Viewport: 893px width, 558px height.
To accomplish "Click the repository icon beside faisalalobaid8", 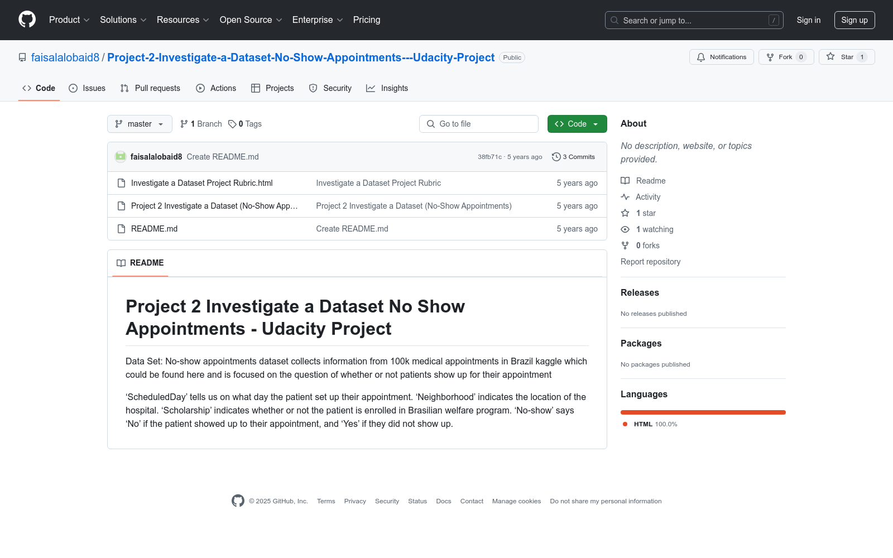I will pos(22,57).
